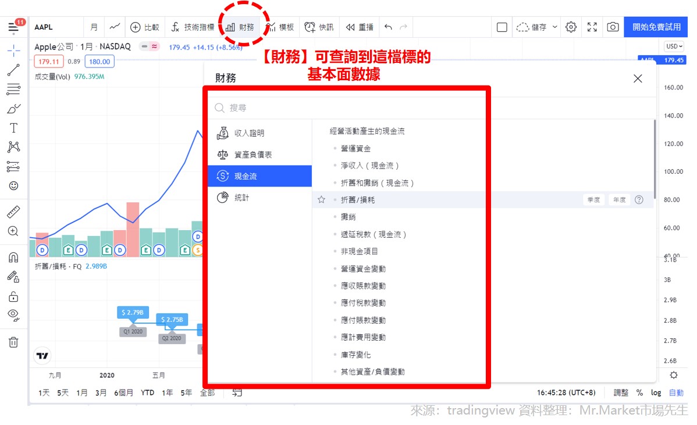The width and height of the screenshot is (697, 425).
Task: Toggle 自動 auto scale
Action: click(x=676, y=392)
